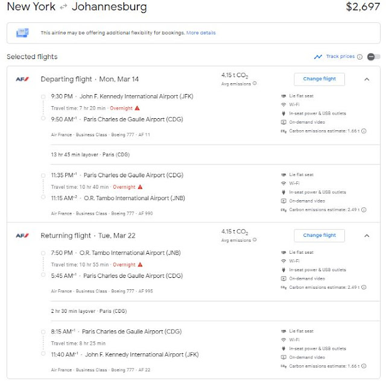Click the Air France logo on returning flight

click(x=22, y=235)
